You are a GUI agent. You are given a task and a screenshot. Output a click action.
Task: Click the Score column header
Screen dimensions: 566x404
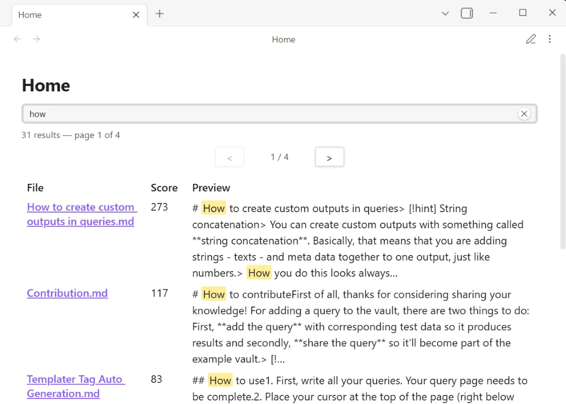point(164,188)
